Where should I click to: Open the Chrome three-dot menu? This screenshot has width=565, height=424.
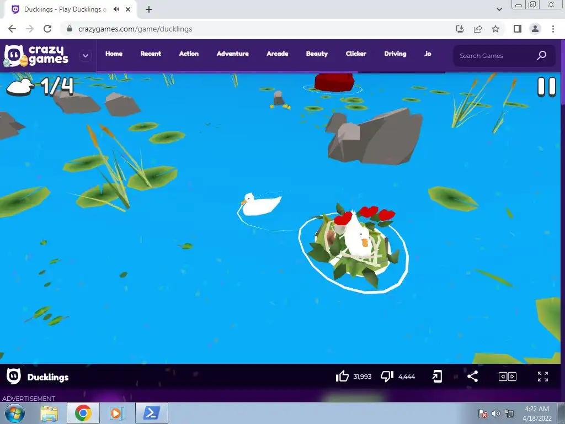(553, 29)
